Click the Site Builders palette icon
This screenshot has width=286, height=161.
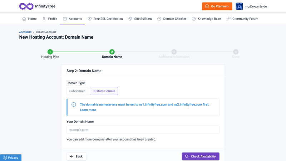[130, 19]
